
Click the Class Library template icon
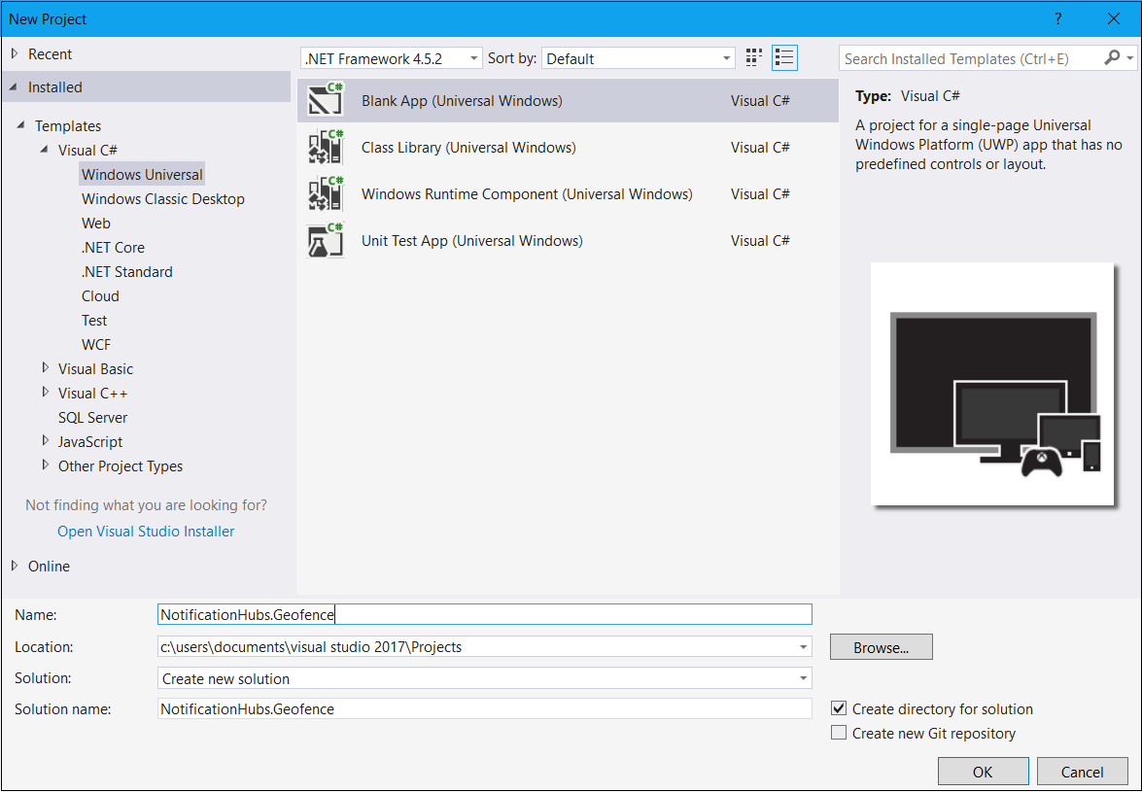tap(325, 147)
